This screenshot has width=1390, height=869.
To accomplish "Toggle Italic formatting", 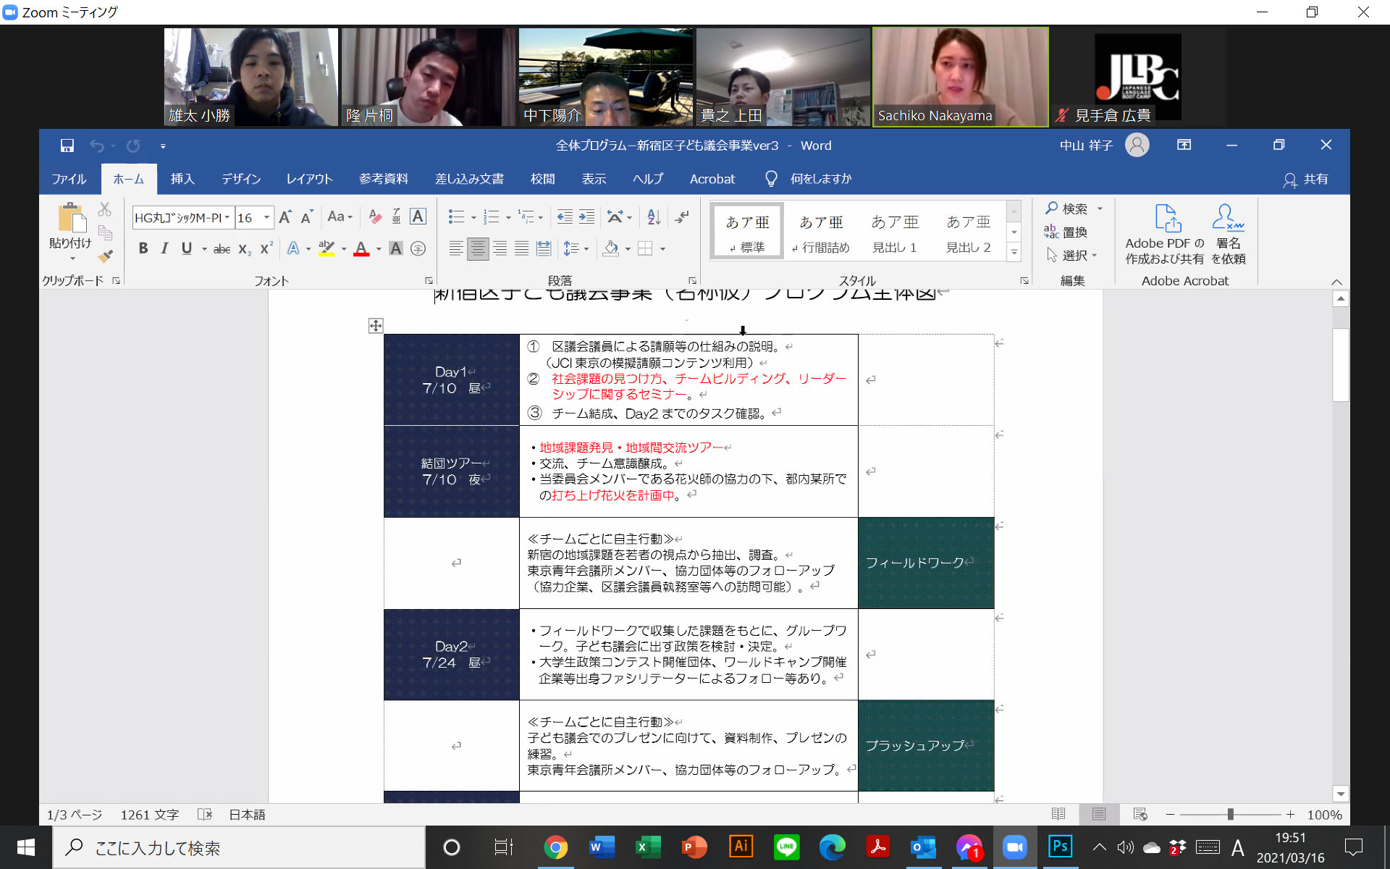I will [x=164, y=248].
